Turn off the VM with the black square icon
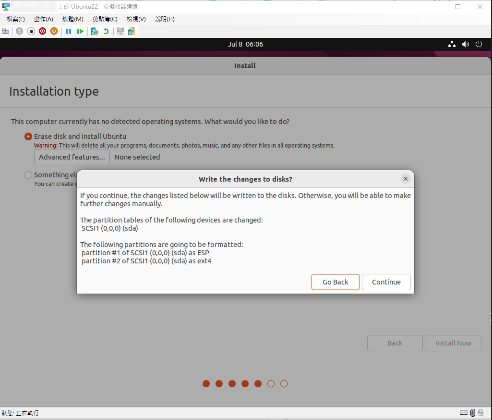 coord(31,31)
